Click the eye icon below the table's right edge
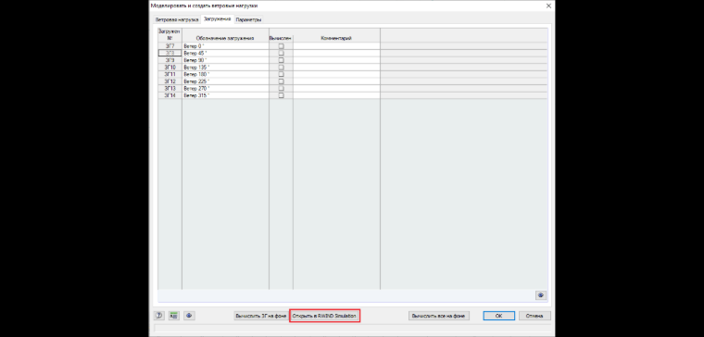The width and height of the screenshot is (704, 337). [541, 295]
